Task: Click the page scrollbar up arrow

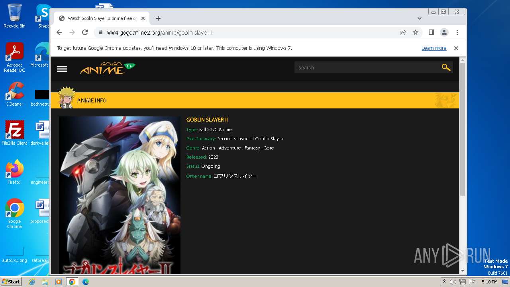Action: click(463, 60)
